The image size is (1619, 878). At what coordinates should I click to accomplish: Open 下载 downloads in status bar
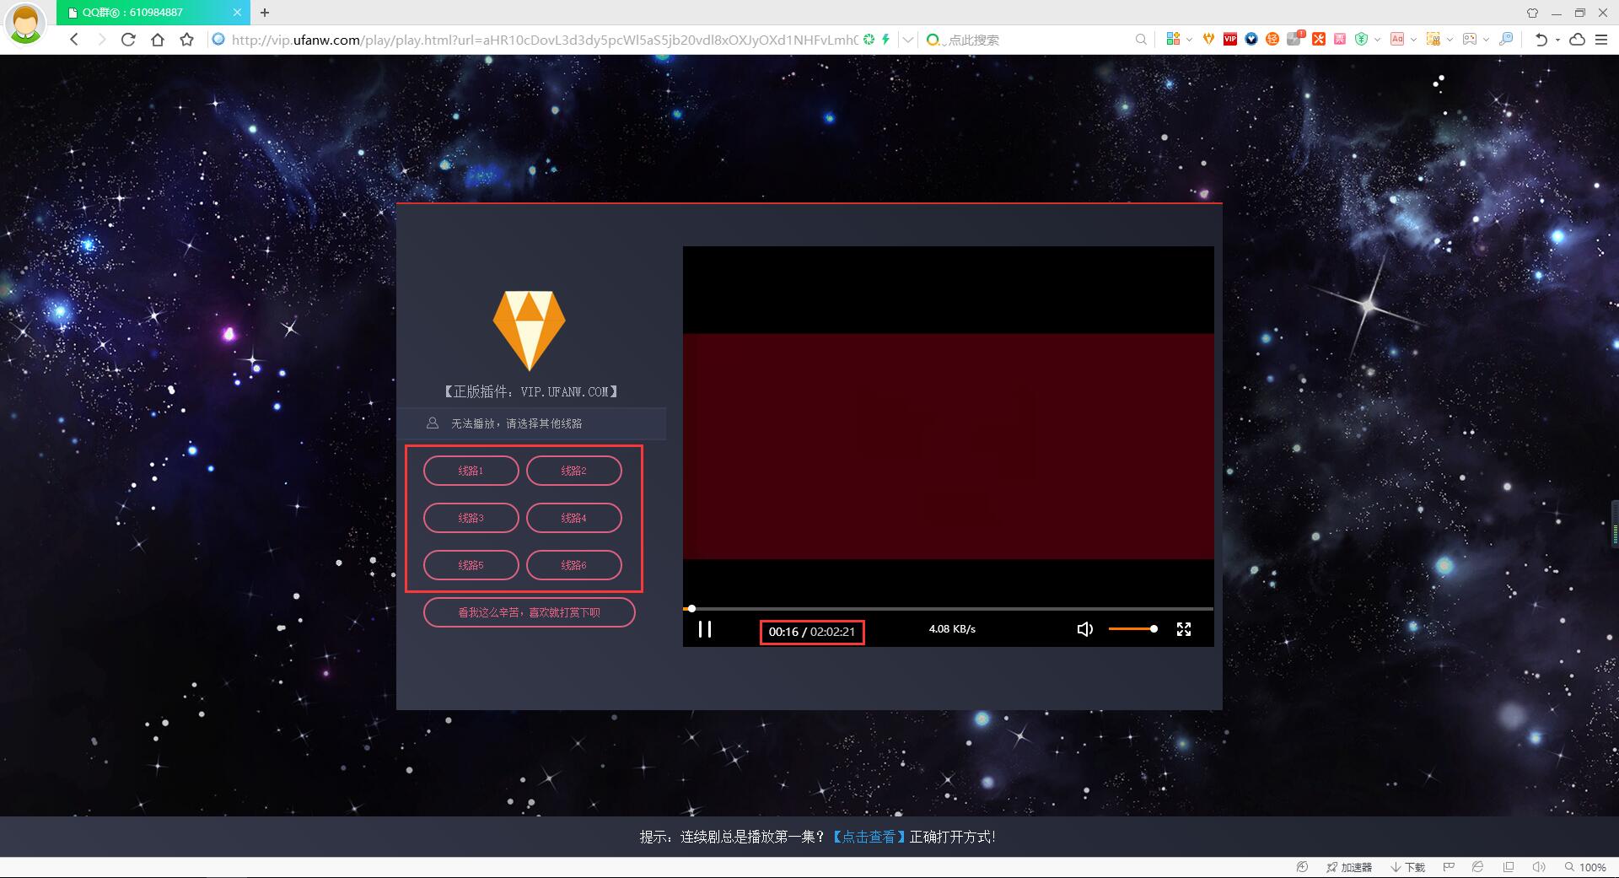click(x=1408, y=867)
